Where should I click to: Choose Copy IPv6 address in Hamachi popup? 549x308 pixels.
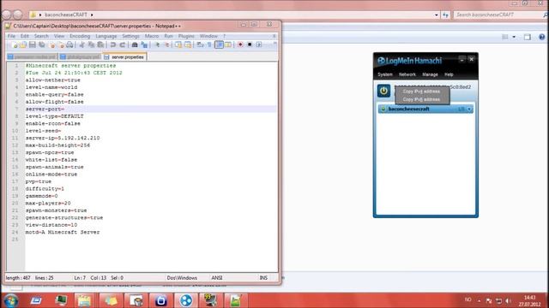pos(421,99)
